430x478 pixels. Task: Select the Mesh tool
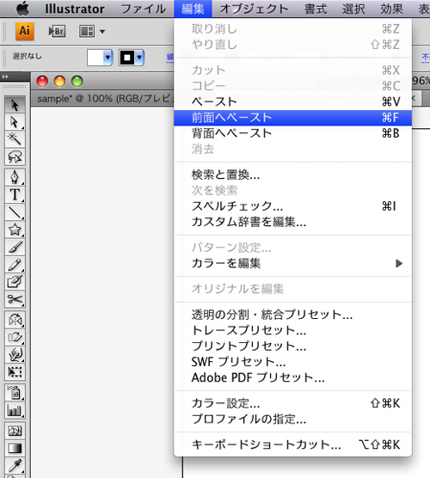point(15,431)
